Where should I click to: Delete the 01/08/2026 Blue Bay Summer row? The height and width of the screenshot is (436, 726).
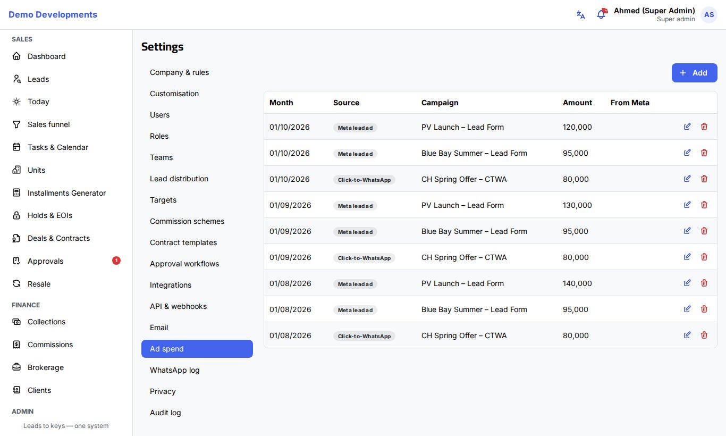[x=704, y=309]
